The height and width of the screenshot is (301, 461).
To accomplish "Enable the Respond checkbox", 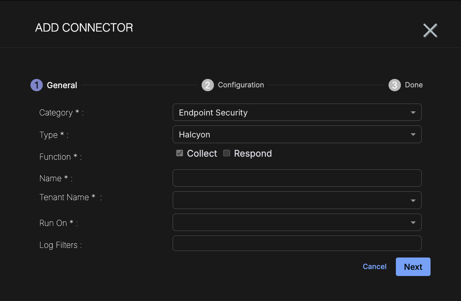I will [227, 153].
